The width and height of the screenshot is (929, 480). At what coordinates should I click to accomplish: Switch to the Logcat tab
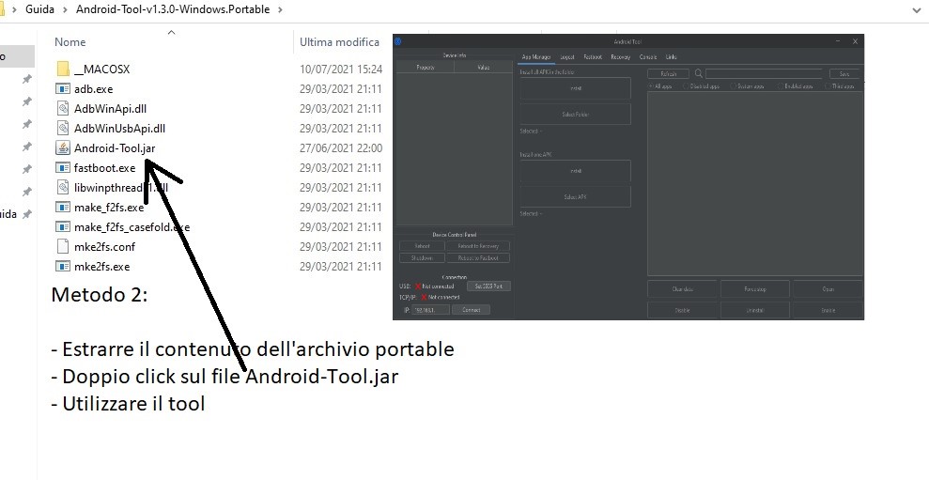click(567, 57)
